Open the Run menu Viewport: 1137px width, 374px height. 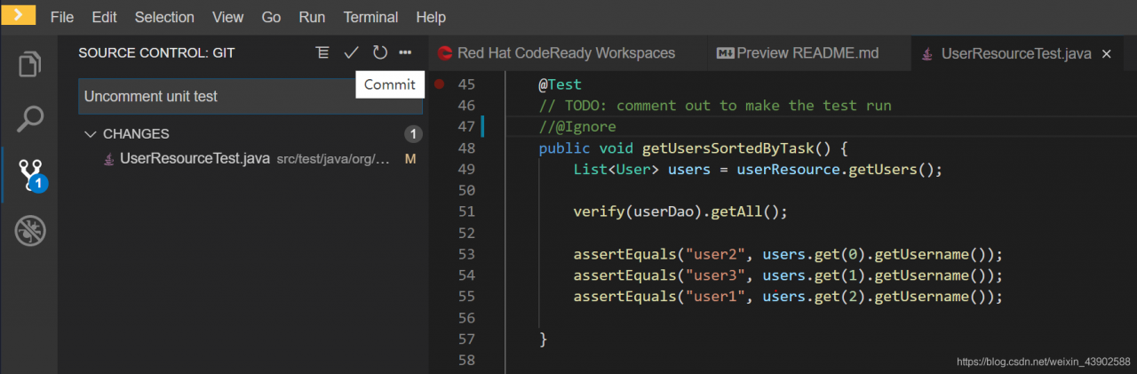pos(312,17)
